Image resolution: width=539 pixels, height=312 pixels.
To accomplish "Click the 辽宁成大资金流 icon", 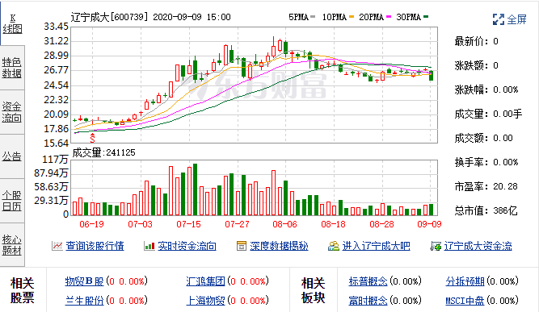I will (436, 246).
